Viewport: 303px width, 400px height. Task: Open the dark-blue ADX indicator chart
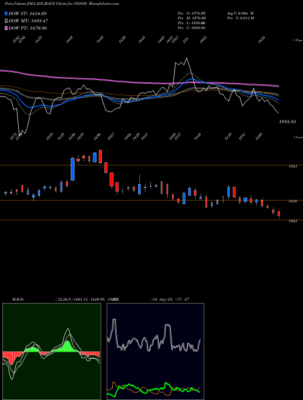click(155, 352)
